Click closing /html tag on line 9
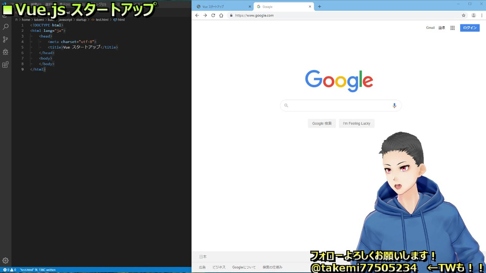This screenshot has width=486, height=273. pyautogui.click(x=38, y=69)
